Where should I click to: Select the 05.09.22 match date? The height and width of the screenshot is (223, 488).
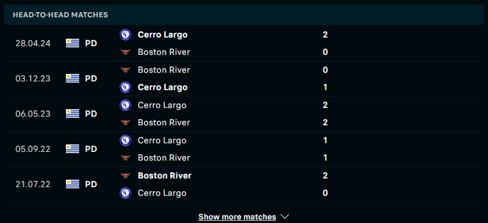[33, 149]
